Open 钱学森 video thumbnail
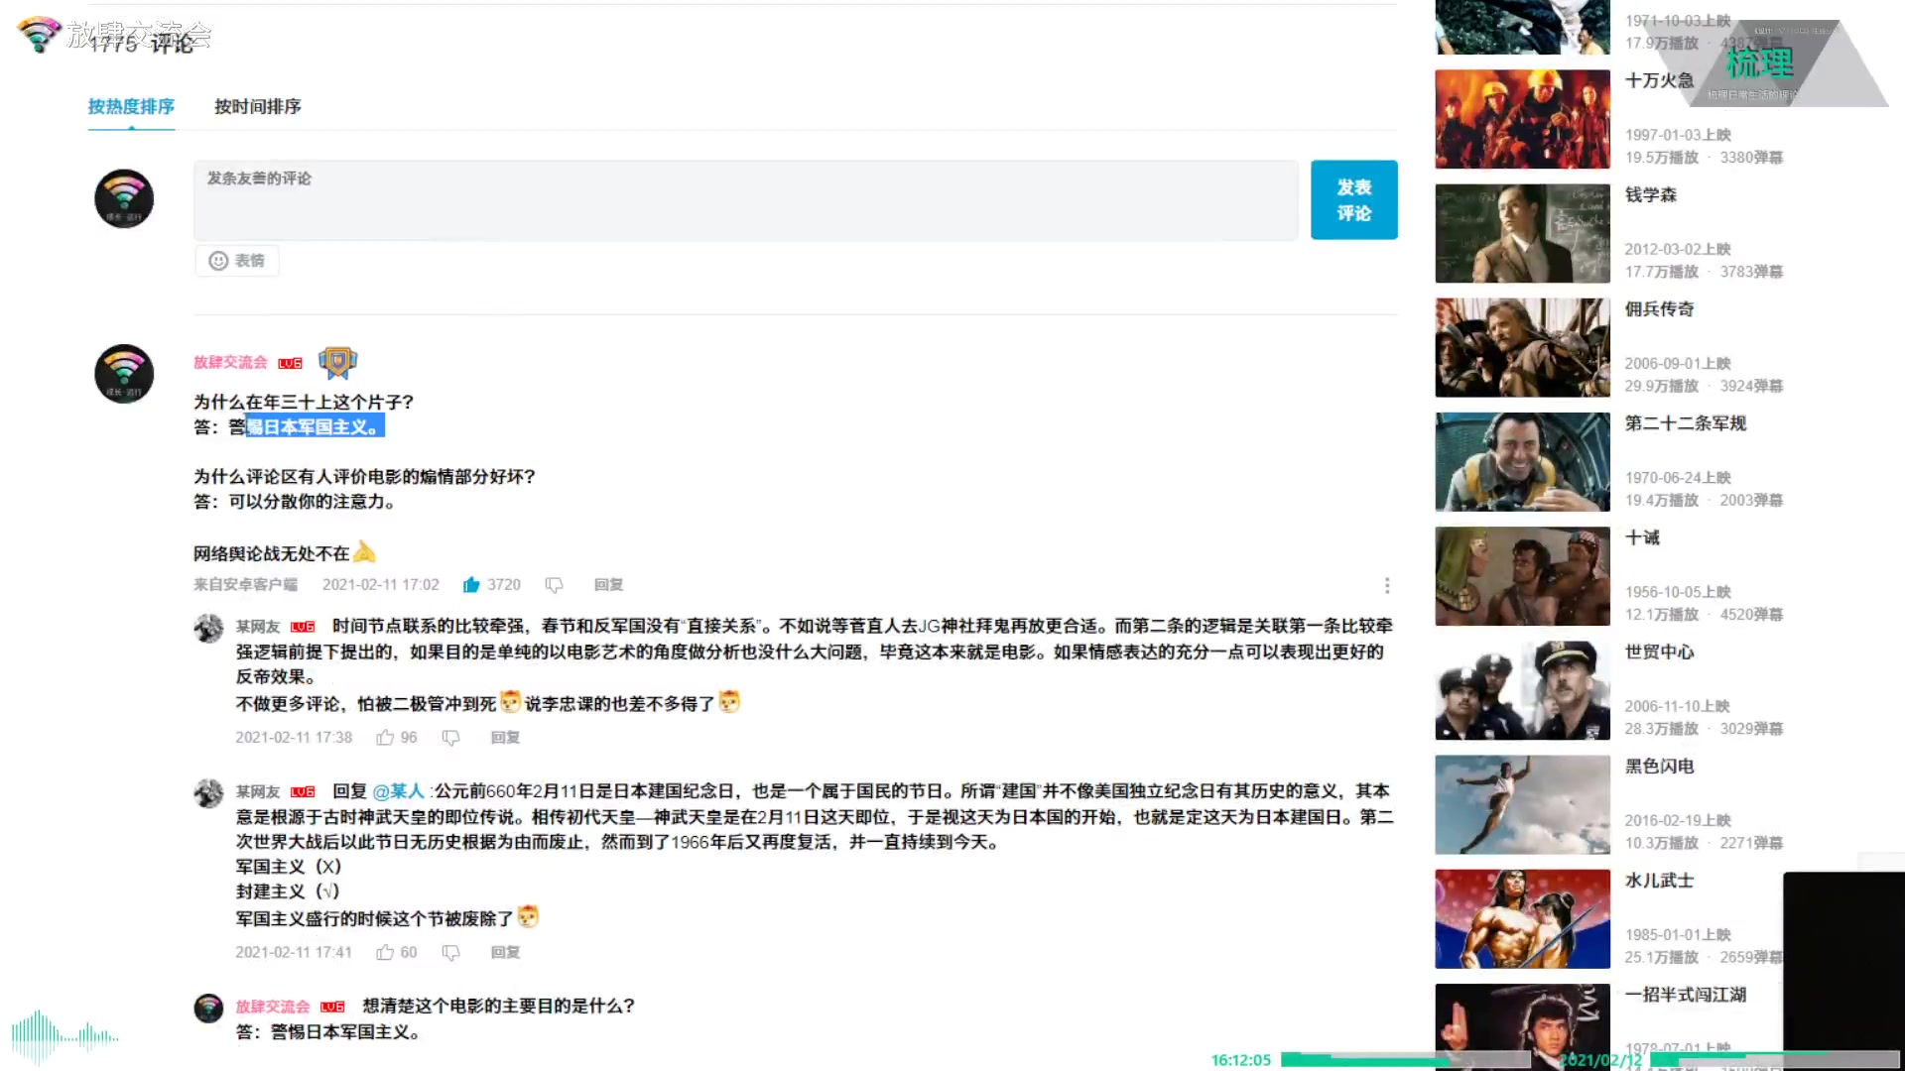 tap(1522, 233)
